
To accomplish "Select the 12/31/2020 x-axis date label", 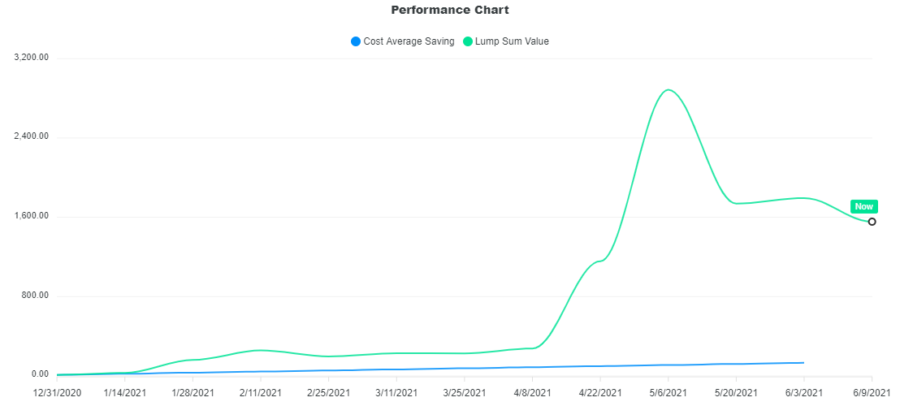I will (57, 392).
